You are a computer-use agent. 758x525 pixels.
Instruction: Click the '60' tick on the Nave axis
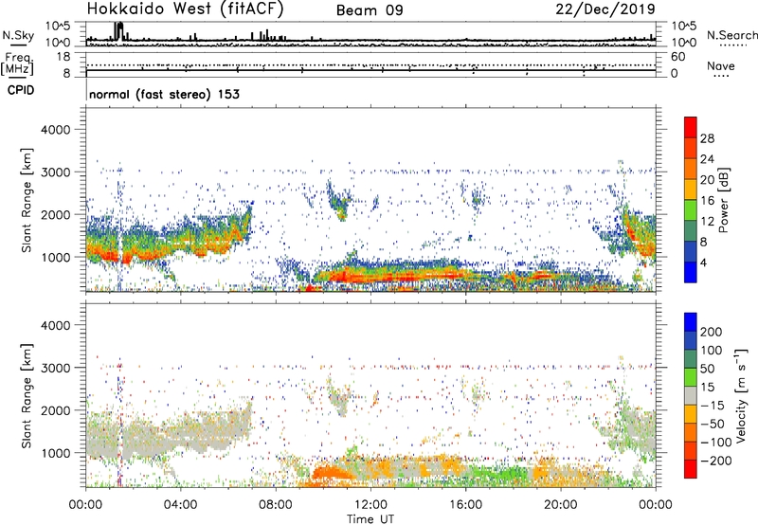[x=678, y=57]
